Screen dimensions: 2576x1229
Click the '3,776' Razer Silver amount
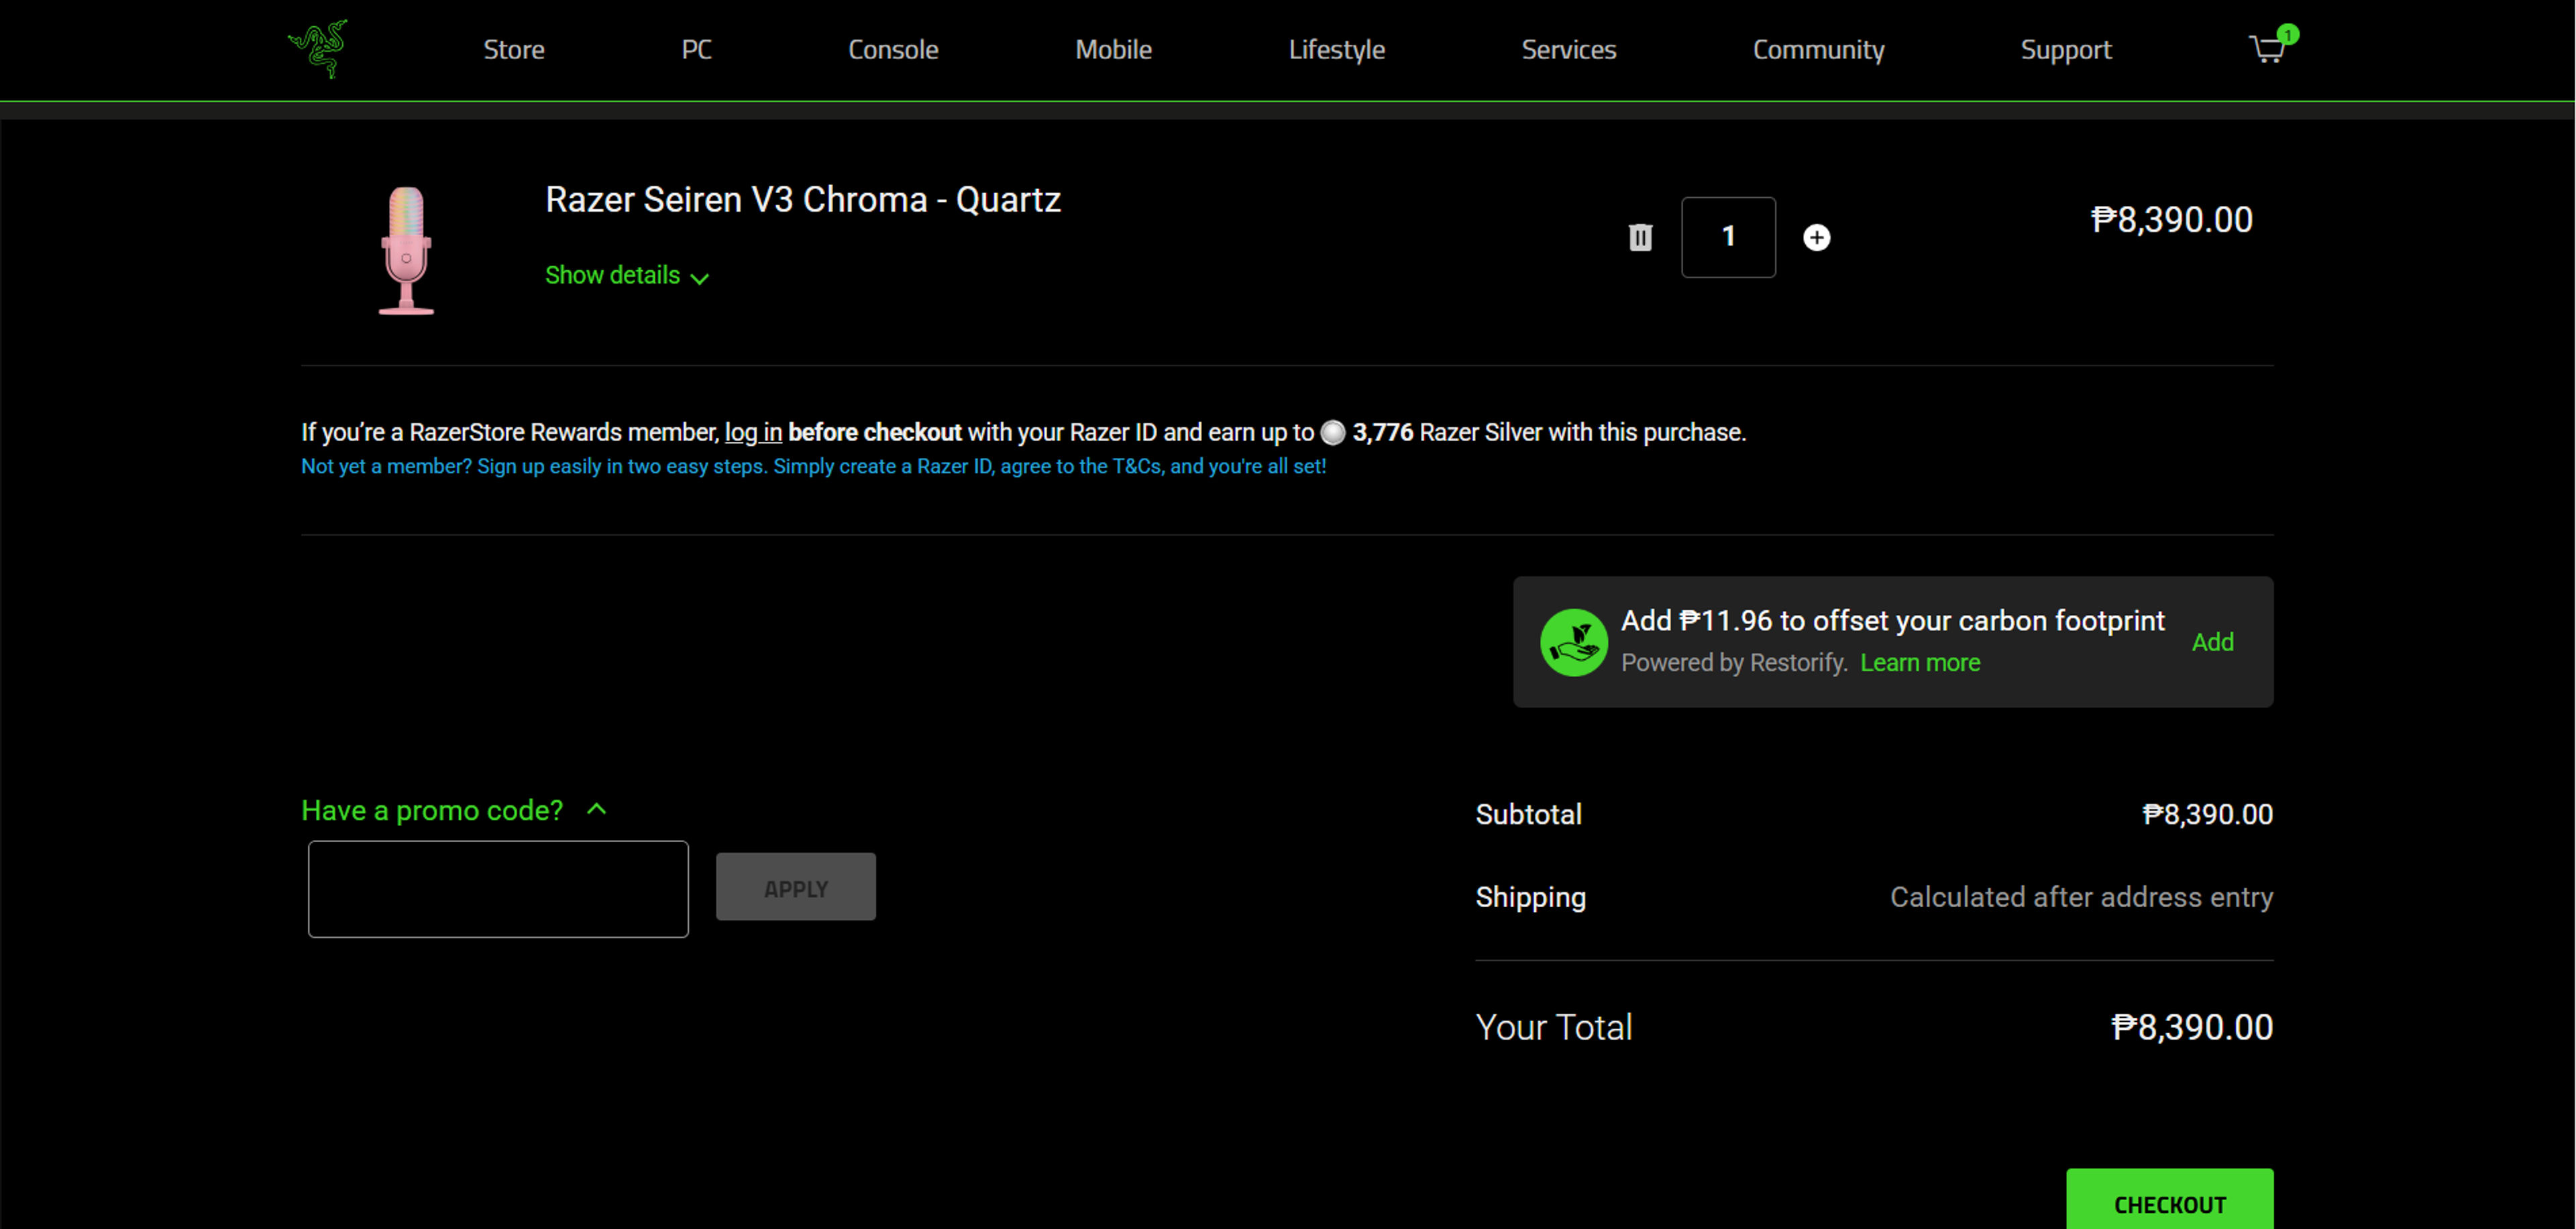(x=1382, y=432)
